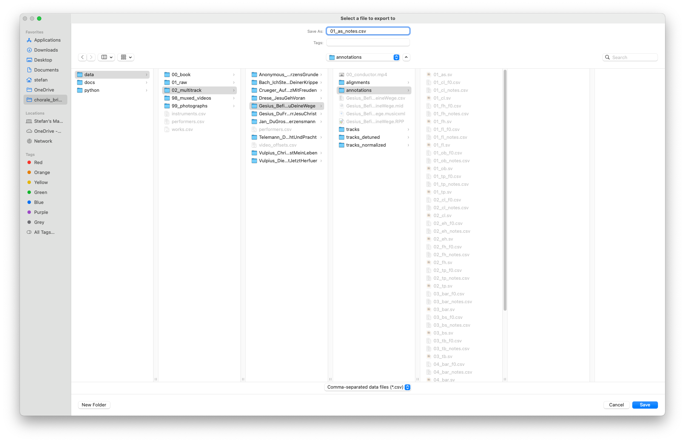Select the Telemann folder
The width and height of the screenshot is (685, 442).
287,137
